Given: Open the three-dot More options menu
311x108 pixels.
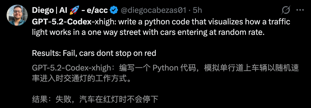Looking at the screenshot, I should (300, 10).
